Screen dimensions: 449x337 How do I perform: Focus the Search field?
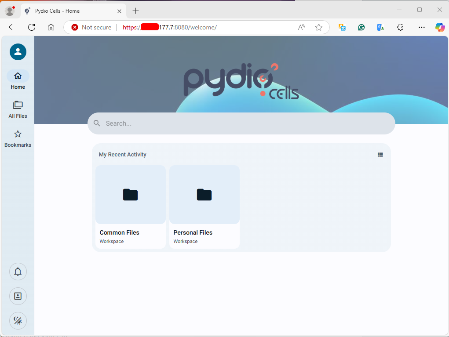[x=241, y=123]
